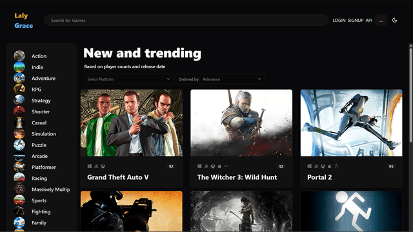Open the API link
The width and height of the screenshot is (413, 232).
coord(368,20)
